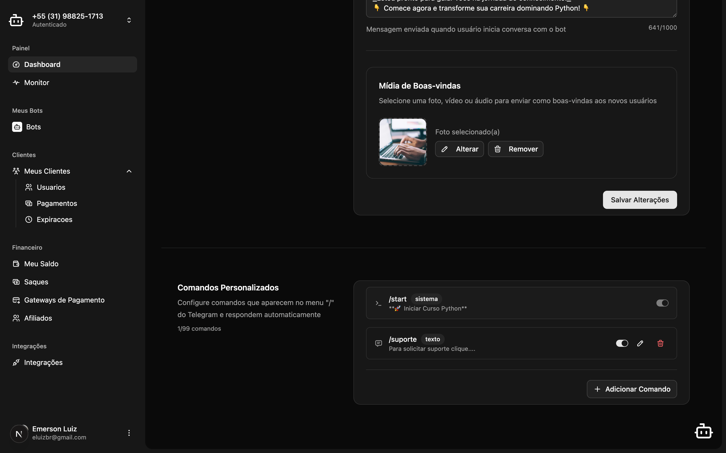Click the trash icon in Remover button

tap(497, 149)
